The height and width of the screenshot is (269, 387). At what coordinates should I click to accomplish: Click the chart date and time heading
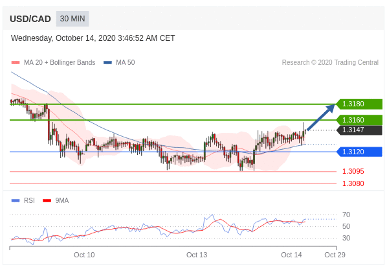[x=93, y=38]
